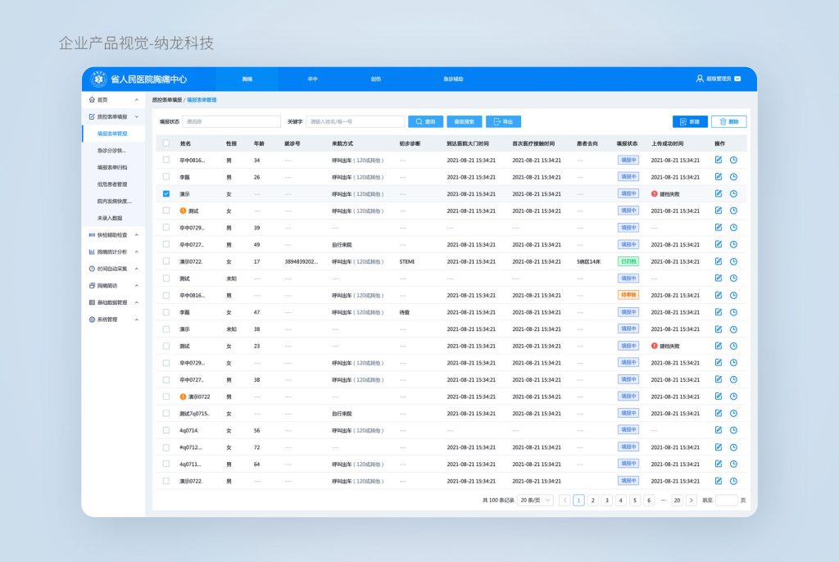Click the hospital logo in the header
Image resolution: width=839 pixels, height=562 pixels.
[x=98, y=79]
